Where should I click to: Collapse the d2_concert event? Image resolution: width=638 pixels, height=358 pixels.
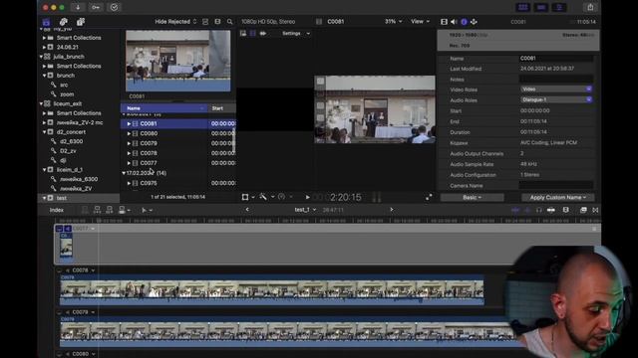[44, 132]
